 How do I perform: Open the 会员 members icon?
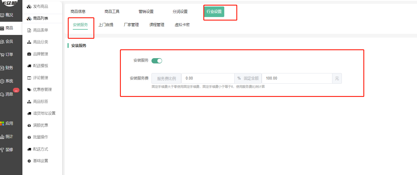[x=2, y=42]
